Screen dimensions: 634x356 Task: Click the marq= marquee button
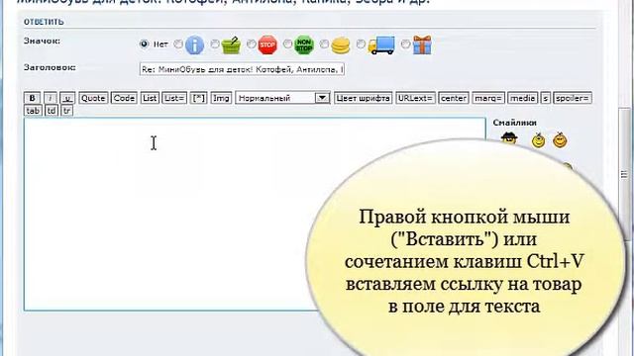coord(488,98)
